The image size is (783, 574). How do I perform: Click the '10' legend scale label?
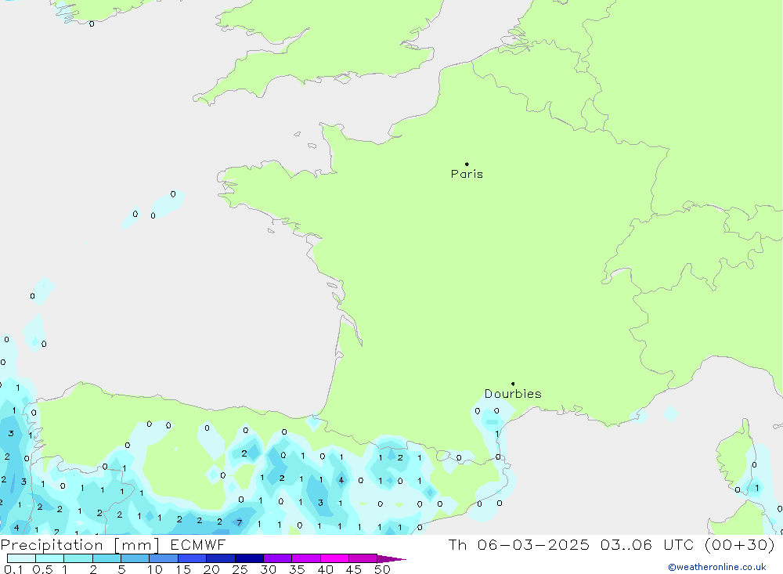(155, 569)
